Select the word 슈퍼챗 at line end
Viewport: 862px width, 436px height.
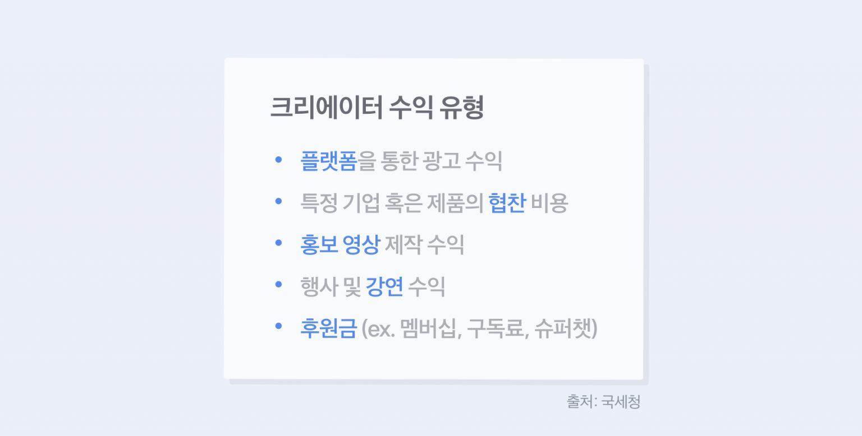(563, 328)
